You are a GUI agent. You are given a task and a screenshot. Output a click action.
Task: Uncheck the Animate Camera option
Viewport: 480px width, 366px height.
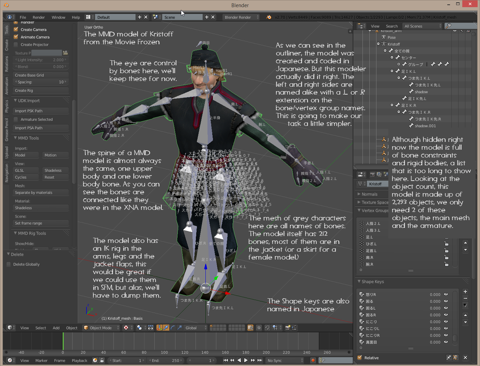pyautogui.click(x=16, y=37)
